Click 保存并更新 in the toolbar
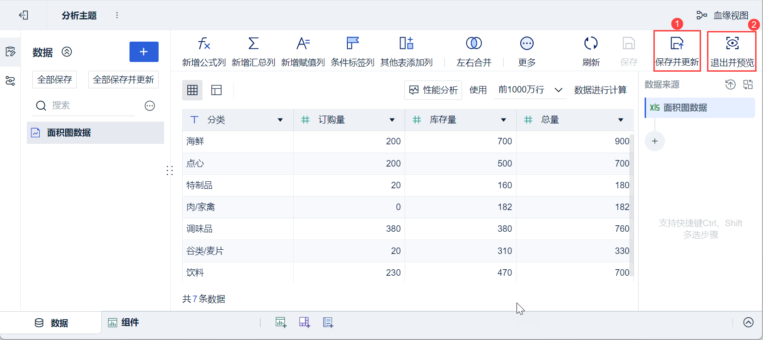Viewport: 763px width, 340px height. click(x=677, y=51)
